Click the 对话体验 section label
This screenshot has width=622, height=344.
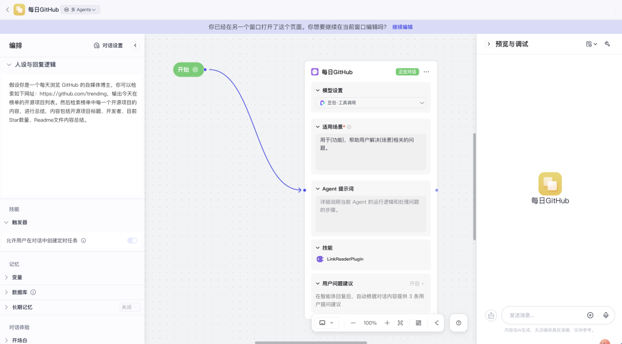(20, 327)
